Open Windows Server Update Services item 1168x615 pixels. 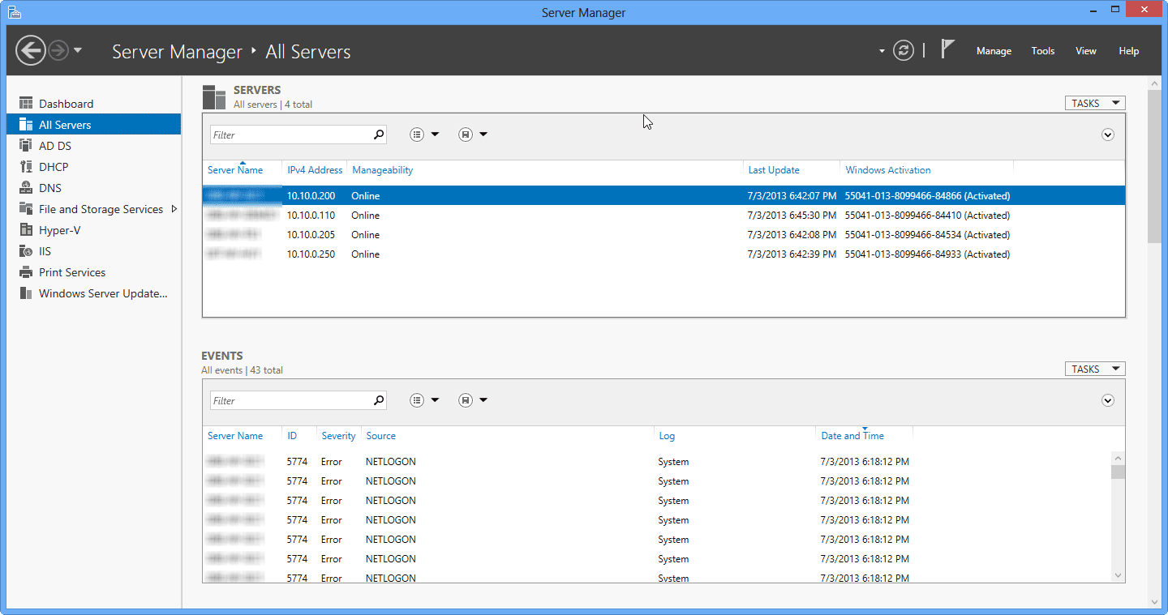(94, 293)
